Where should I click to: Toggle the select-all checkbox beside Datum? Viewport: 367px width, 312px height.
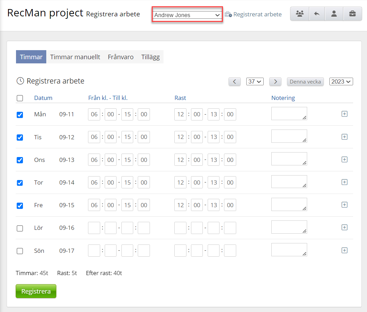pyautogui.click(x=20, y=98)
